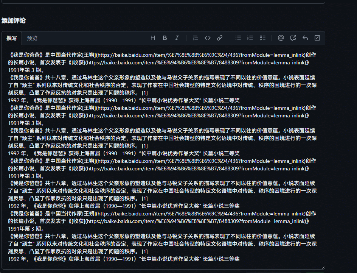357x273 pixels.
Task: Reference an issue or pull request
Action: pos(293,38)
